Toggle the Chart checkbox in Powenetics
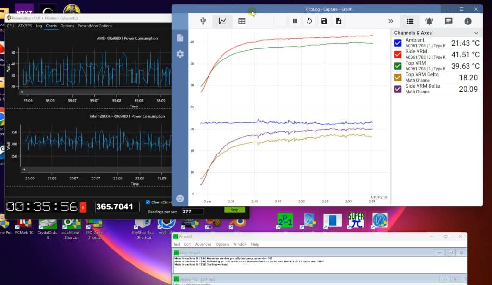 [x=148, y=202]
